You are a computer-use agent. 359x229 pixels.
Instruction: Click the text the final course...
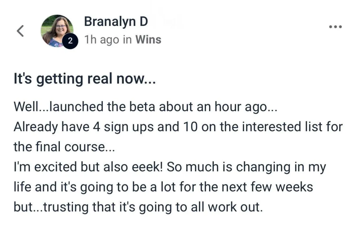64,147
